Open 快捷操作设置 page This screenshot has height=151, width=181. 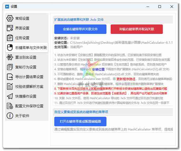tap(27, 96)
